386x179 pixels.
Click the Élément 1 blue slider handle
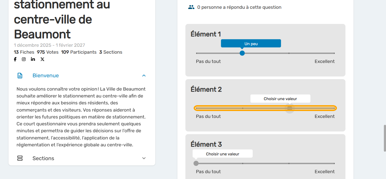242,53
